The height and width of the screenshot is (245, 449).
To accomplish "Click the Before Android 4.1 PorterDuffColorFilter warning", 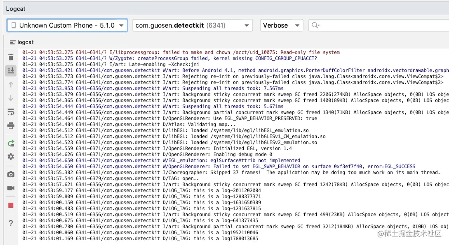I will point(236,70).
